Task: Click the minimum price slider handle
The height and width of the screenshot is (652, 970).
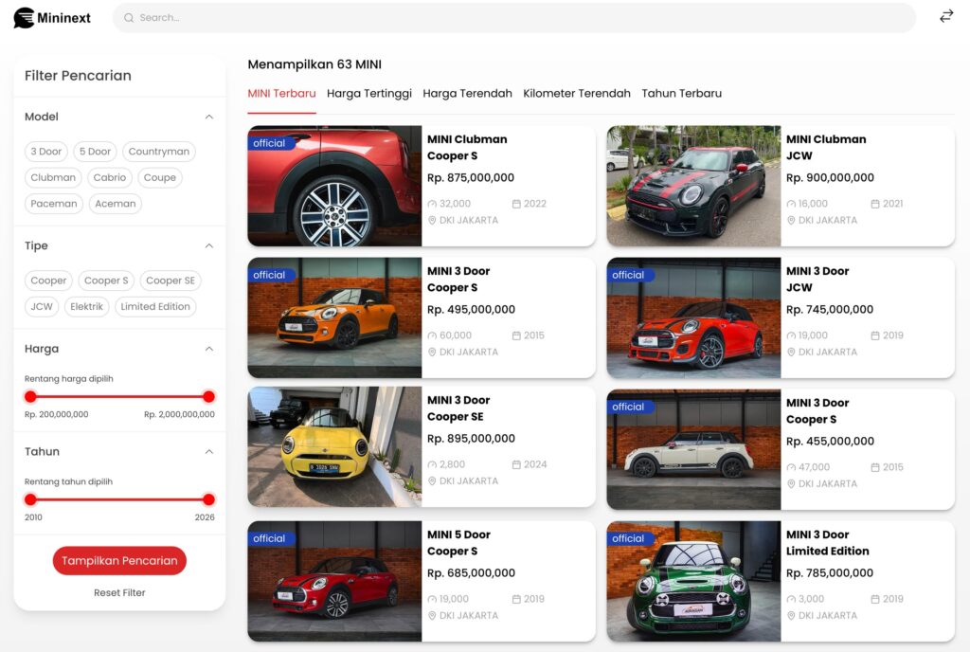Action: click(x=30, y=396)
